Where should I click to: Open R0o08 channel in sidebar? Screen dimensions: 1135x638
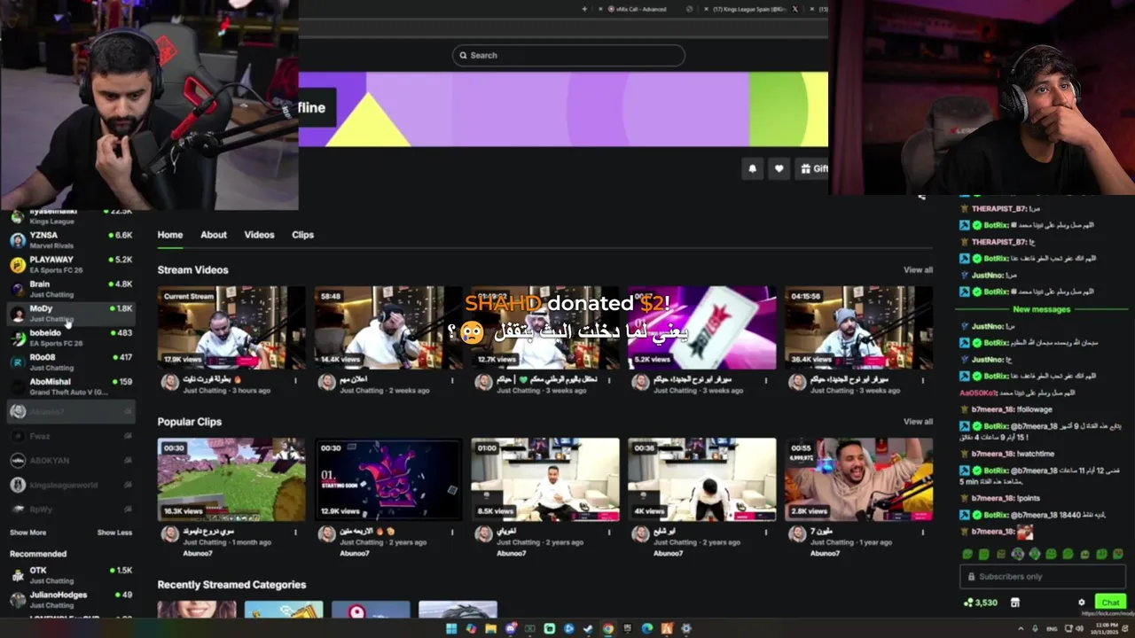[x=71, y=362]
